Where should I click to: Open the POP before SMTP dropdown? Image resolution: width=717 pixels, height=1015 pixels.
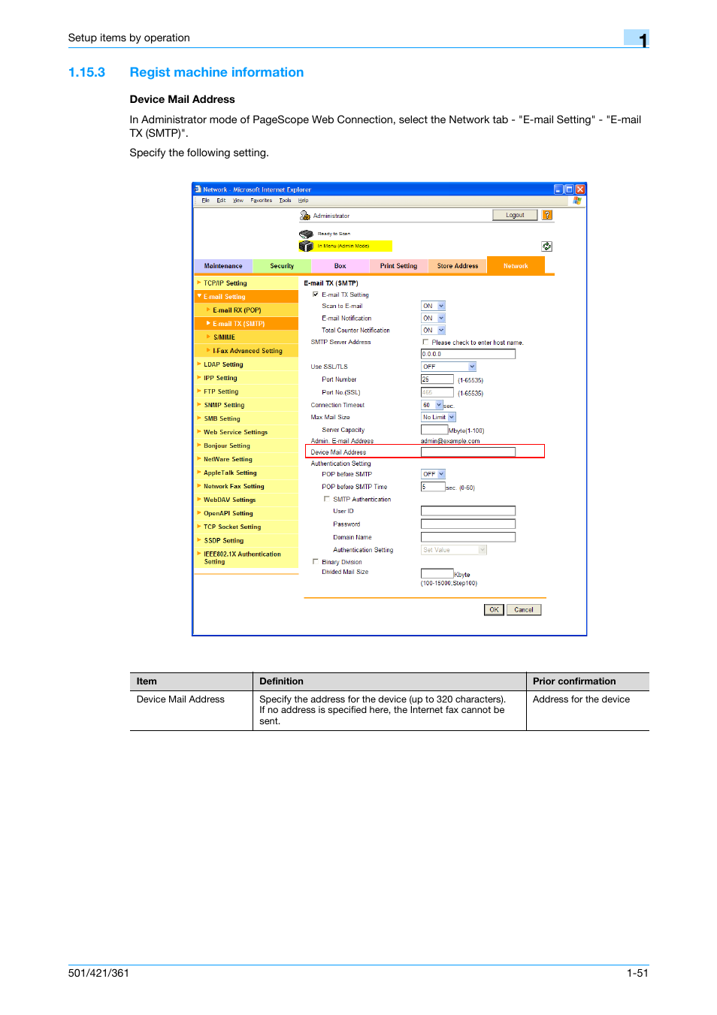[433, 474]
